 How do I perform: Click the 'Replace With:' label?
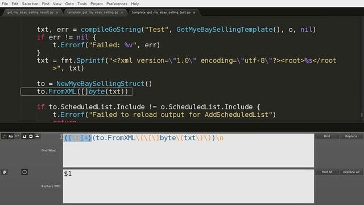click(51, 186)
